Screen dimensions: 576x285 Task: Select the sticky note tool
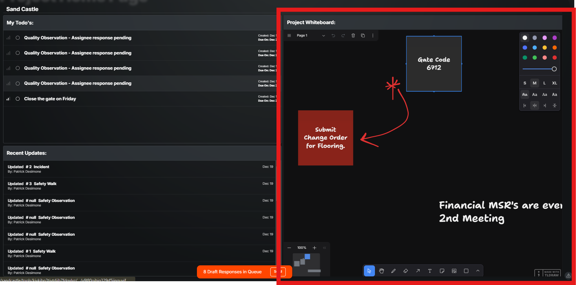(442, 271)
